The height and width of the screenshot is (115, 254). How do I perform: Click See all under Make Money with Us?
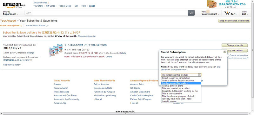coord(98,99)
